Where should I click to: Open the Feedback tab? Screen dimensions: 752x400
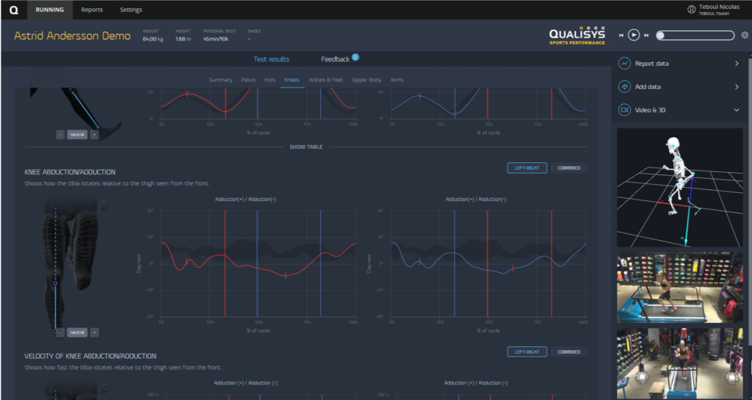point(336,59)
